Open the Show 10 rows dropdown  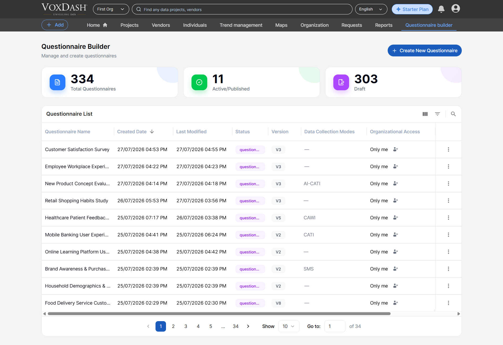(289, 326)
